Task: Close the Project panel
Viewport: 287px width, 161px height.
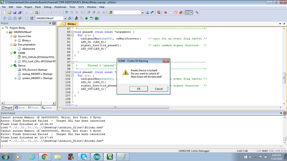Action: click(x=54, y=23)
